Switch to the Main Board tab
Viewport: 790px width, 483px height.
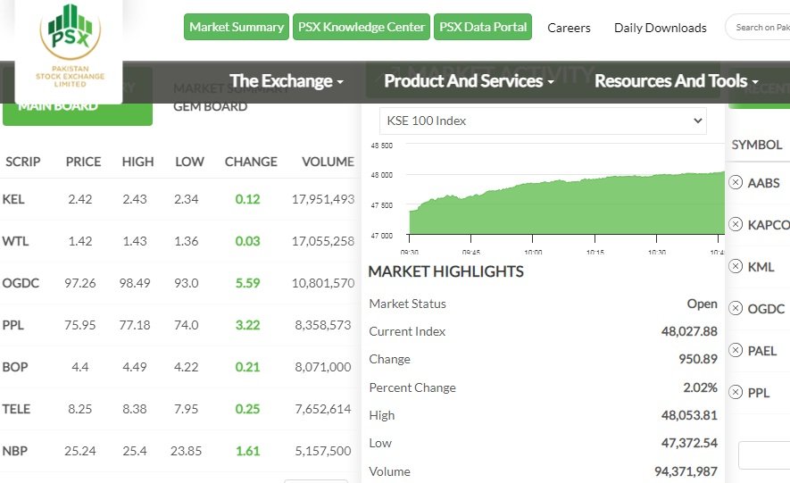point(77,107)
